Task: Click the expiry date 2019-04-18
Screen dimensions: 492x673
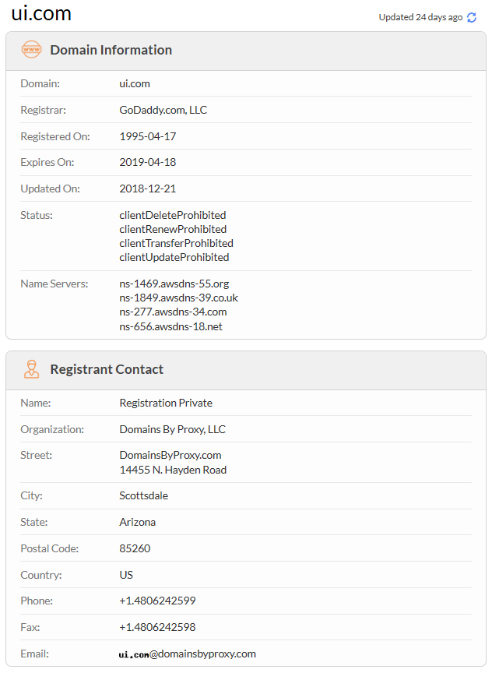Action: click(148, 162)
